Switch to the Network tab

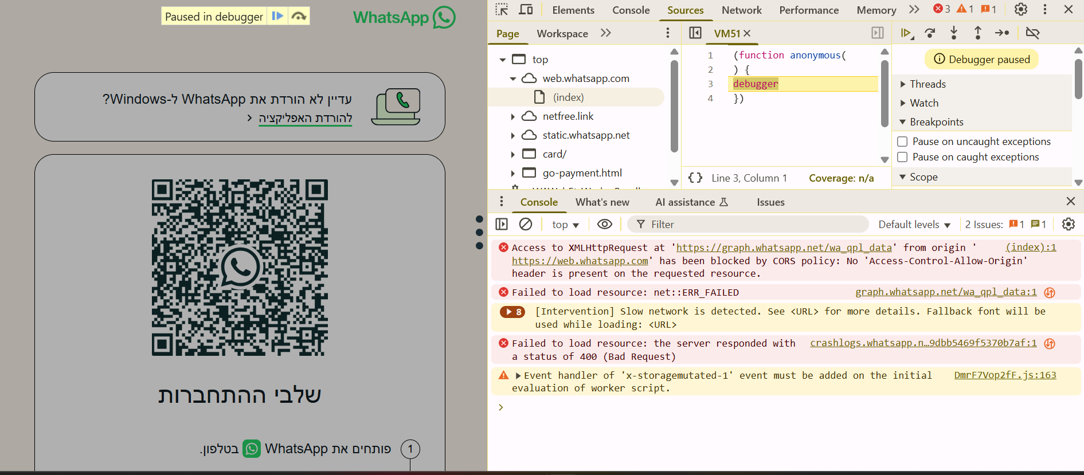click(x=742, y=10)
